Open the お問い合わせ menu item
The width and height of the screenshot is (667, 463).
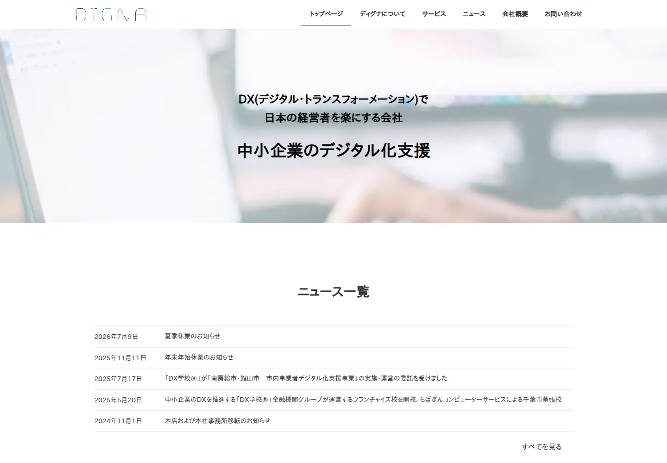coord(563,14)
